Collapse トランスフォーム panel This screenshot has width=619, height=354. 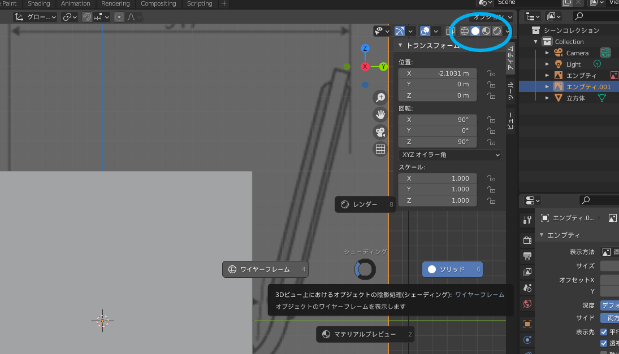pyautogui.click(x=400, y=45)
